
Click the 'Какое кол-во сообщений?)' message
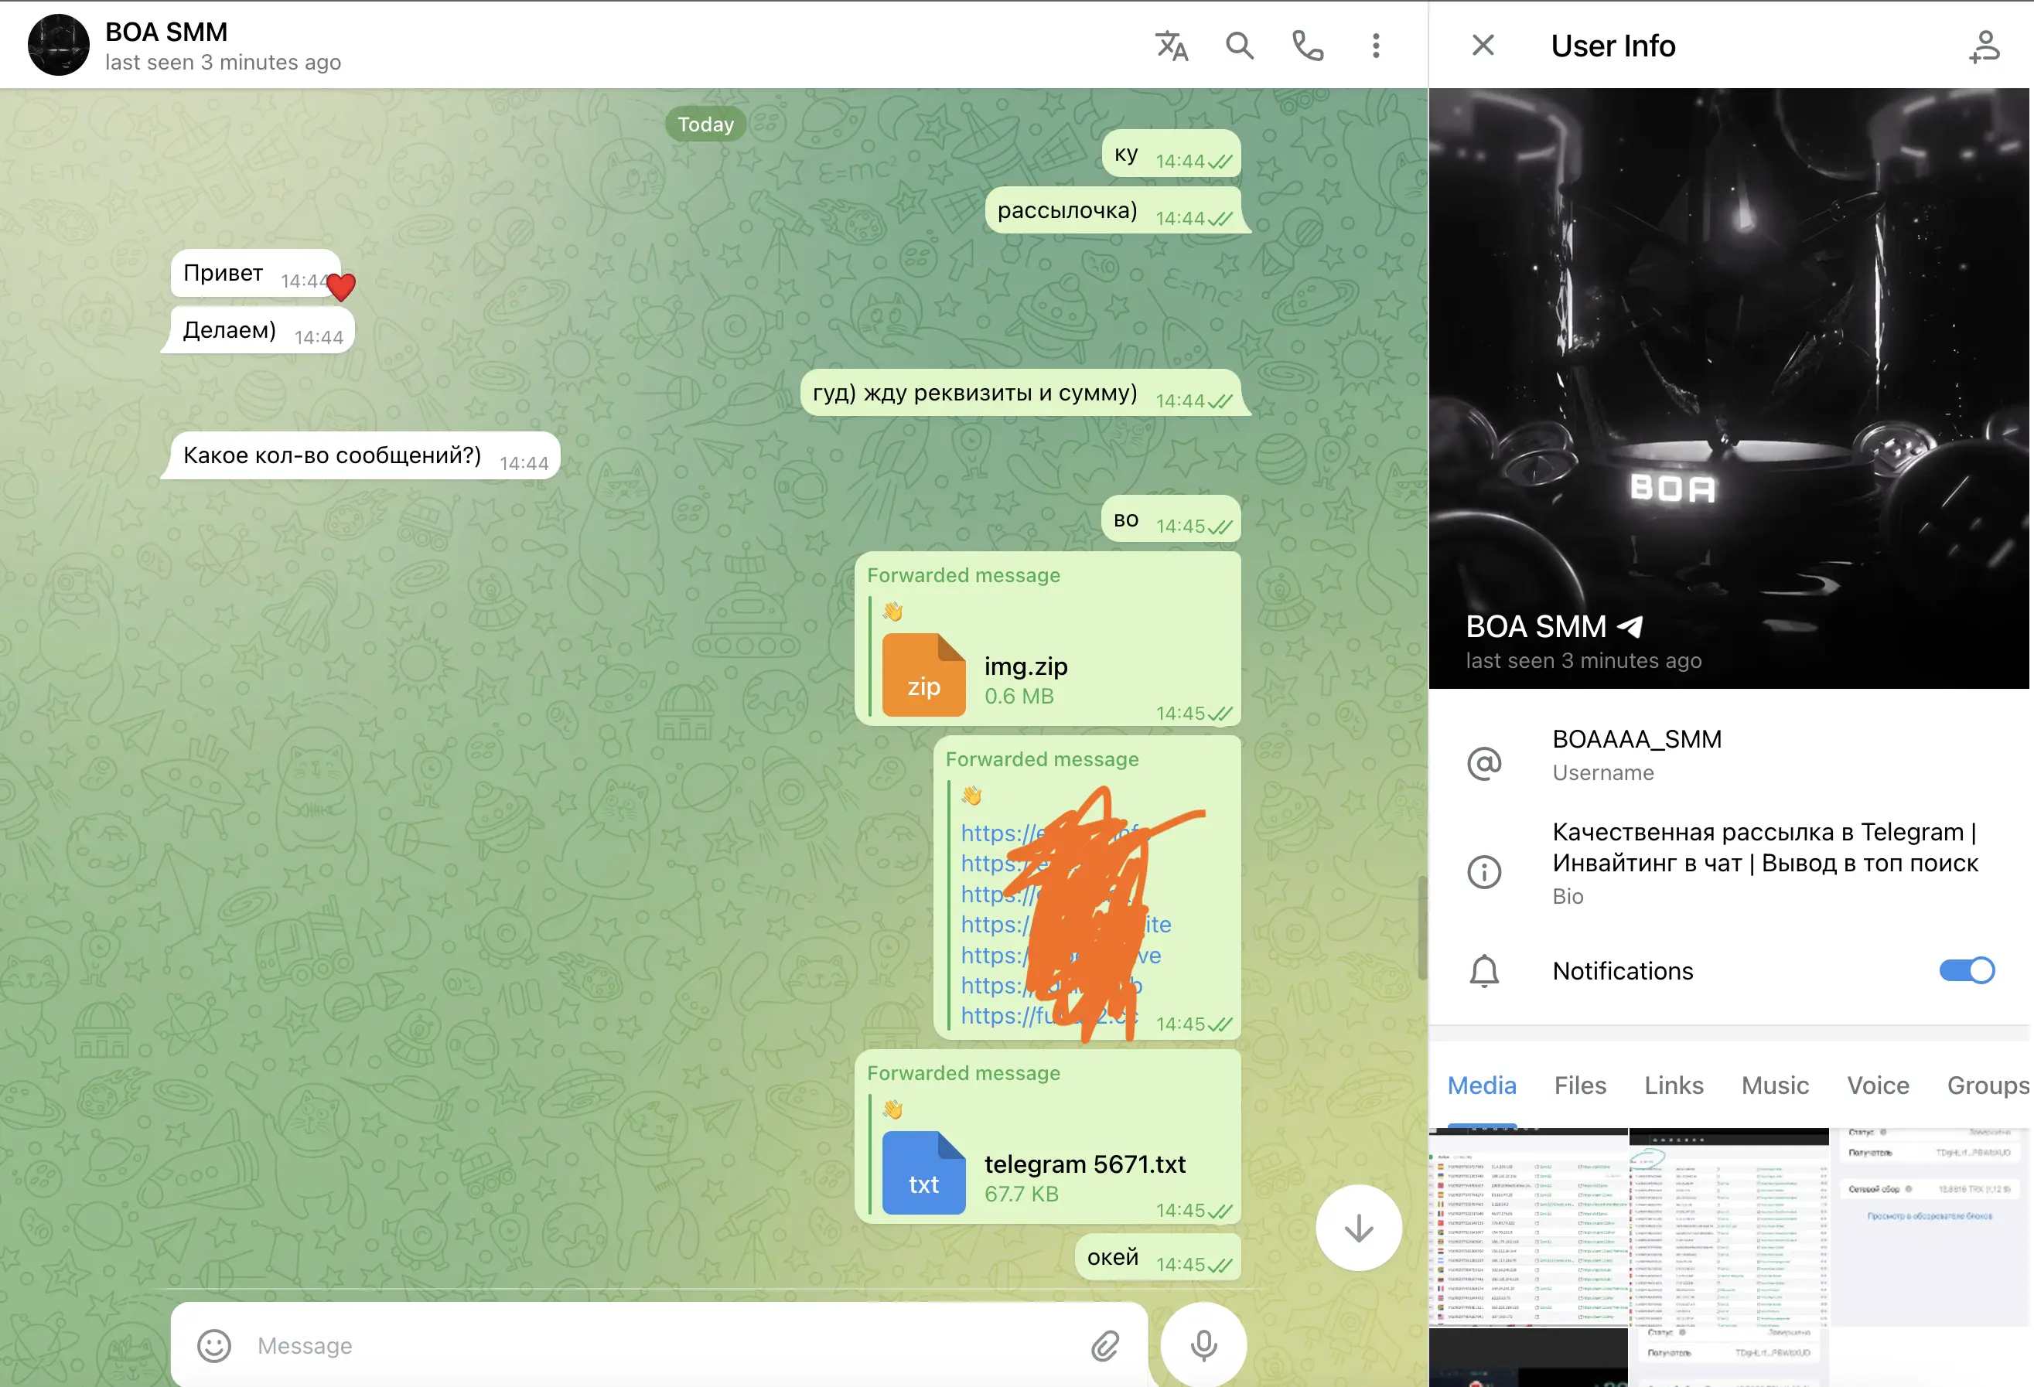pyautogui.click(x=360, y=455)
